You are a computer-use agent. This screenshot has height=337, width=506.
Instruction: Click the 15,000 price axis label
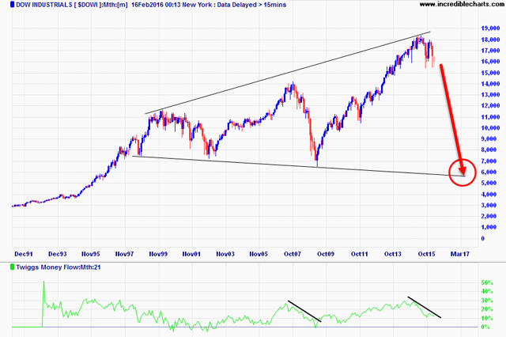tap(490, 73)
